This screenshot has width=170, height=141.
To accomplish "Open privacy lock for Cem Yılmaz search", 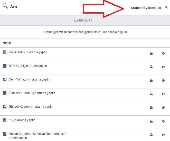I will 151,80.
